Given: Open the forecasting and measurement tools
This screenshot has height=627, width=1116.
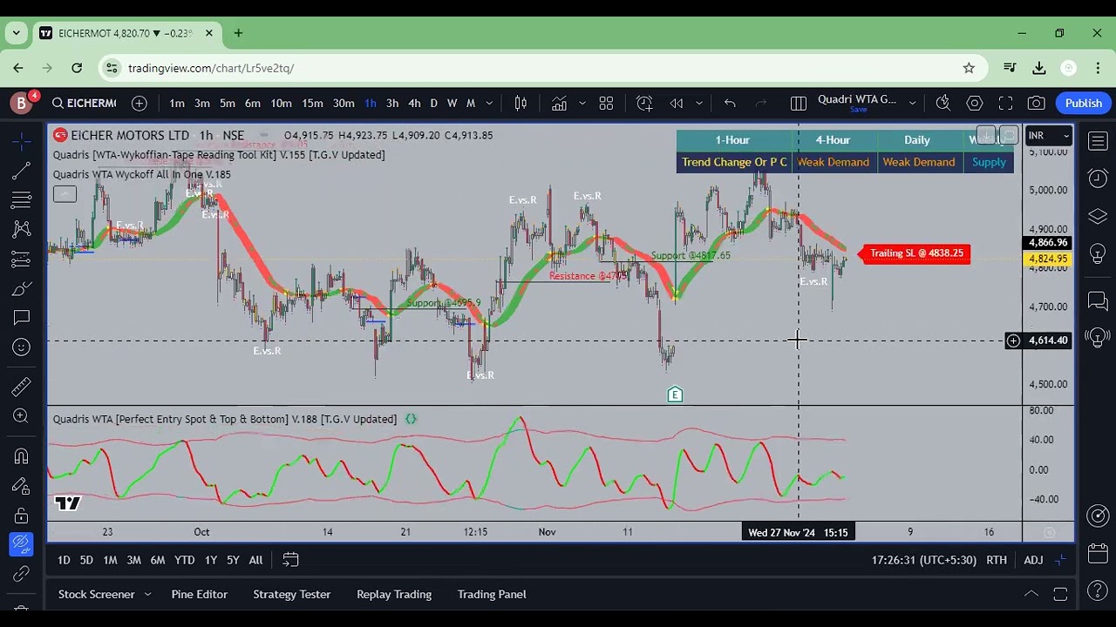Looking at the screenshot, I should tap(22, 260).
